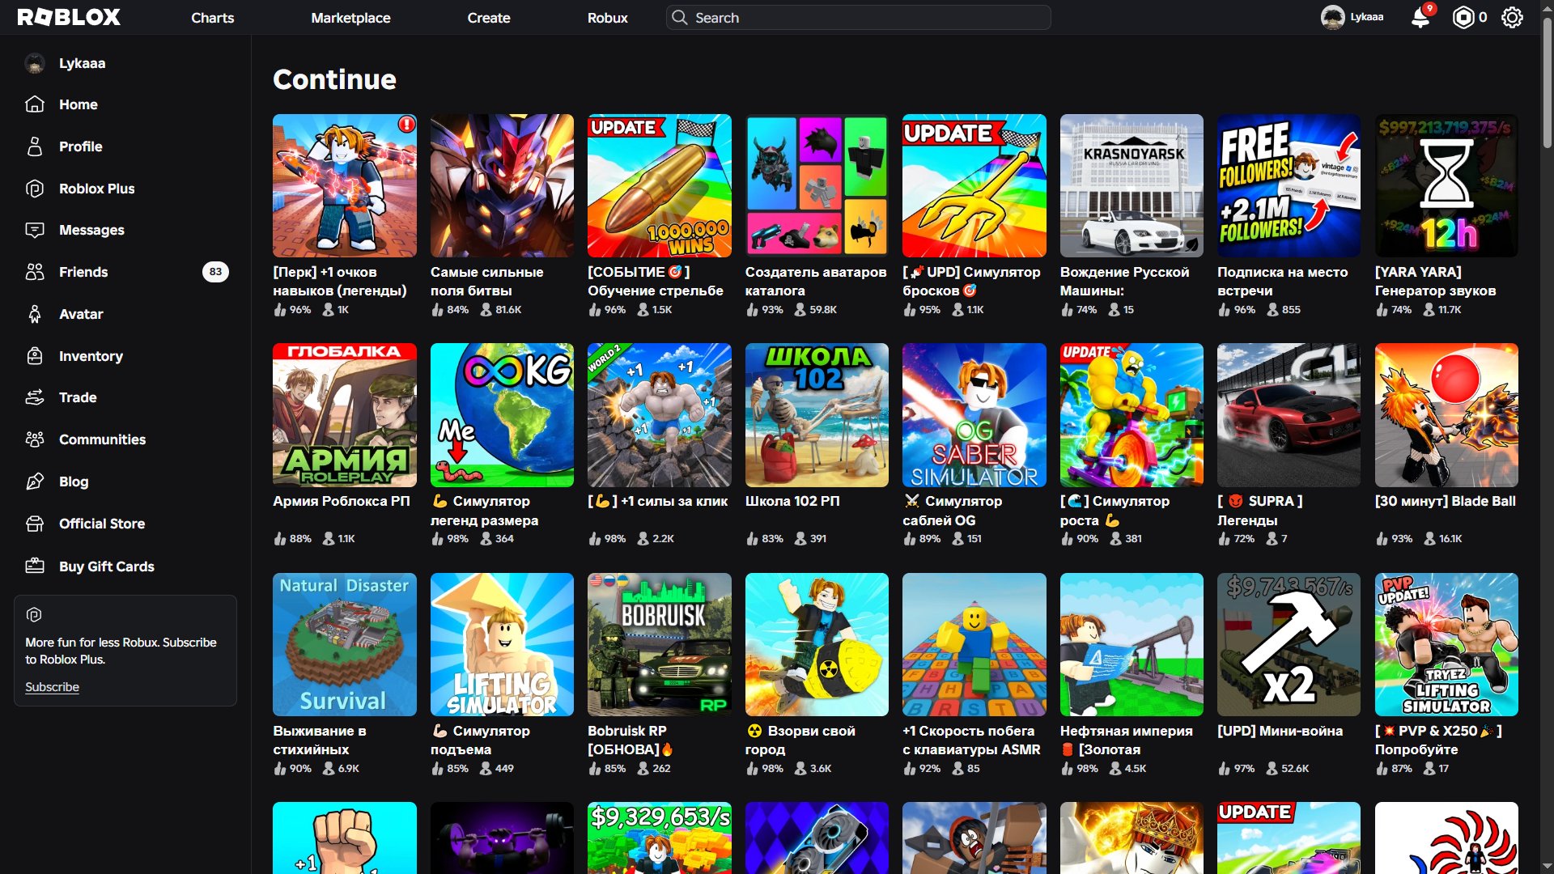Open the notifications bell icon
Screen dimensions: 1554x874
pos(1420,17)
